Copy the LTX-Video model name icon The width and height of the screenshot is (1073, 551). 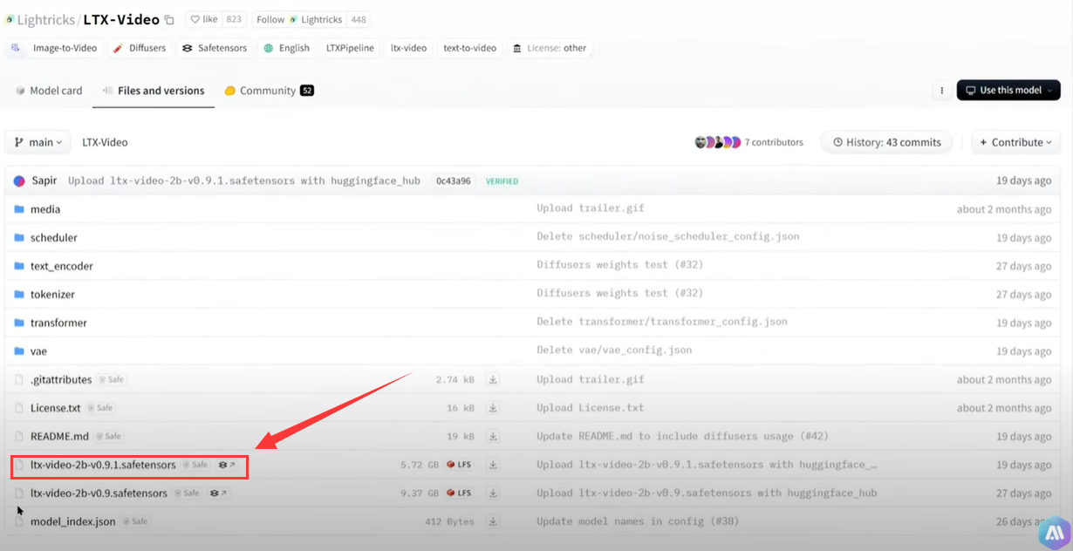pos(169,20)
